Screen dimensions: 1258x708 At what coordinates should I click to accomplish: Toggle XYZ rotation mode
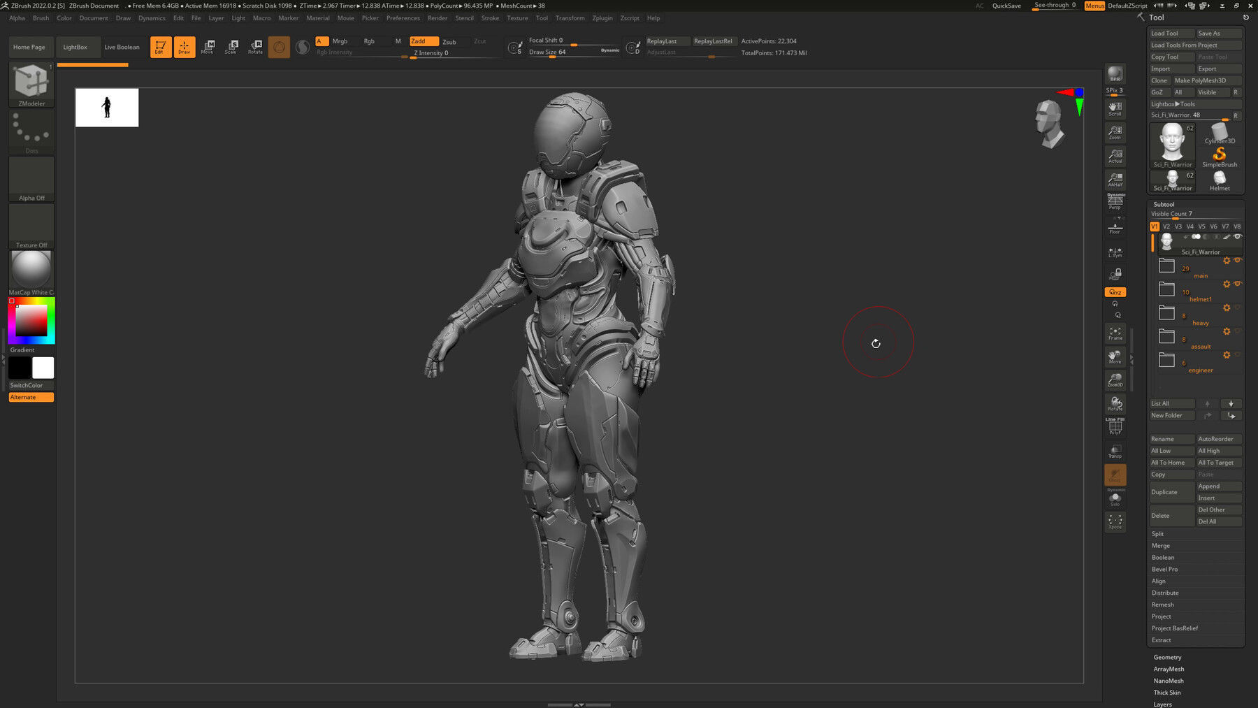pos(1115,292)
